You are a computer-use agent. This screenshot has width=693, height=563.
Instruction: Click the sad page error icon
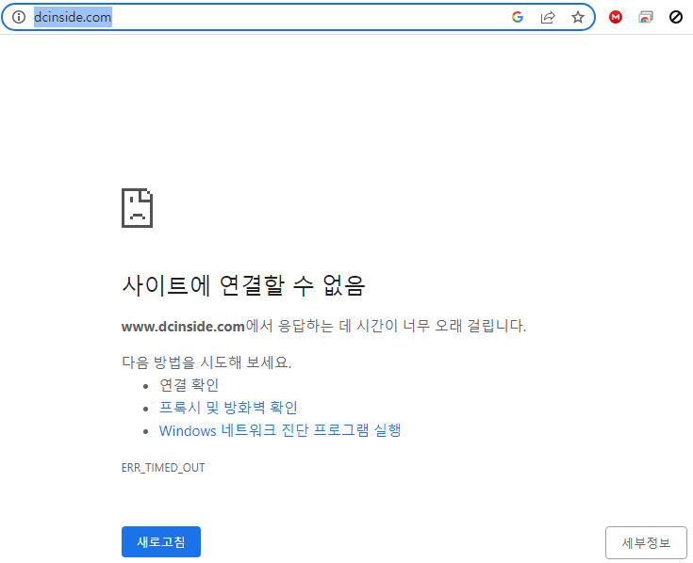[137, 208]
